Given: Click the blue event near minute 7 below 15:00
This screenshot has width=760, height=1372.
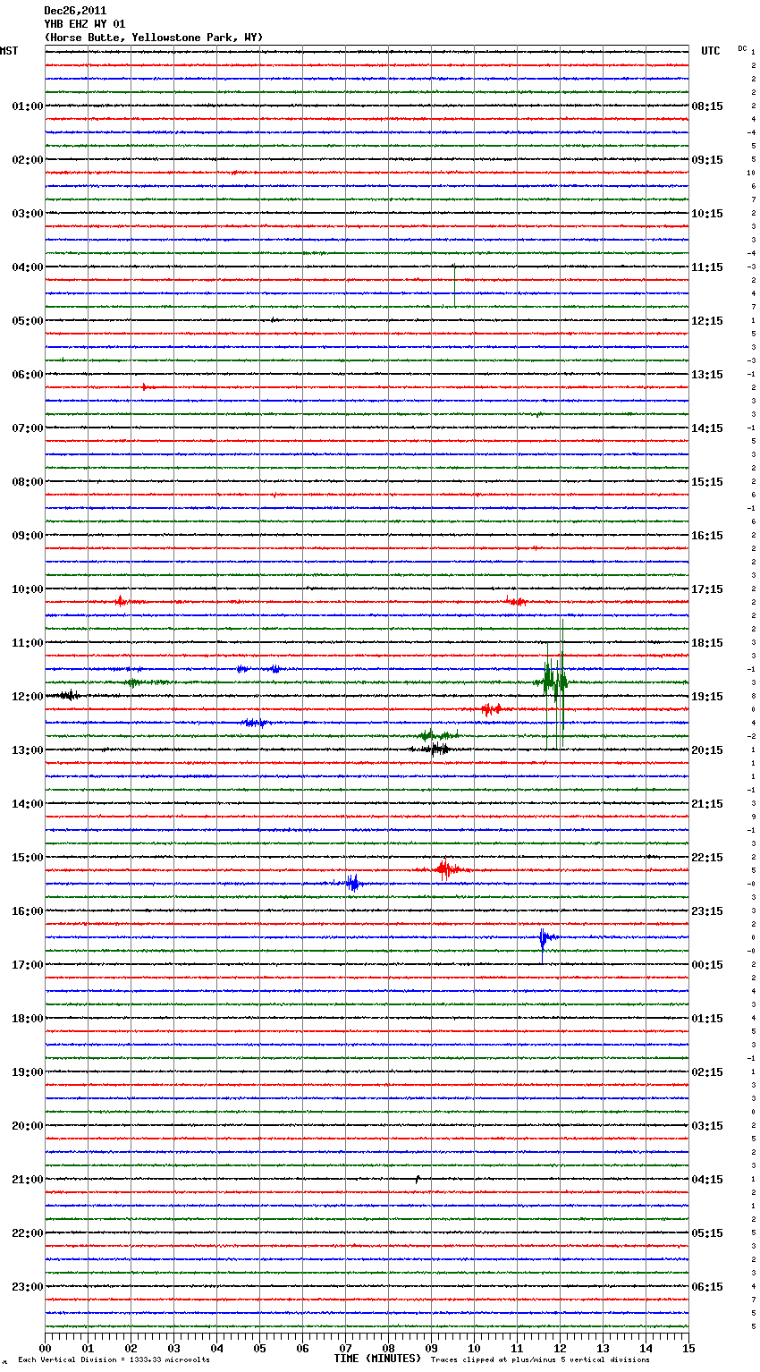Looking at the screenshot, I should pyautogui.click(x=353, y=883).
